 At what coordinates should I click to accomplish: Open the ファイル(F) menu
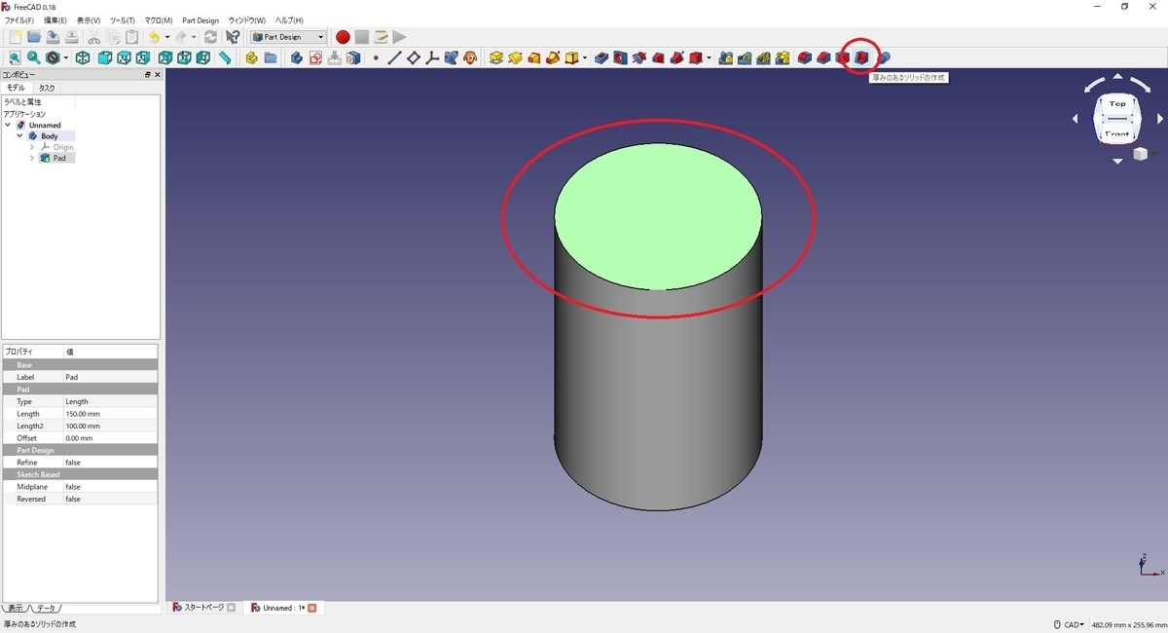point(19,20)
